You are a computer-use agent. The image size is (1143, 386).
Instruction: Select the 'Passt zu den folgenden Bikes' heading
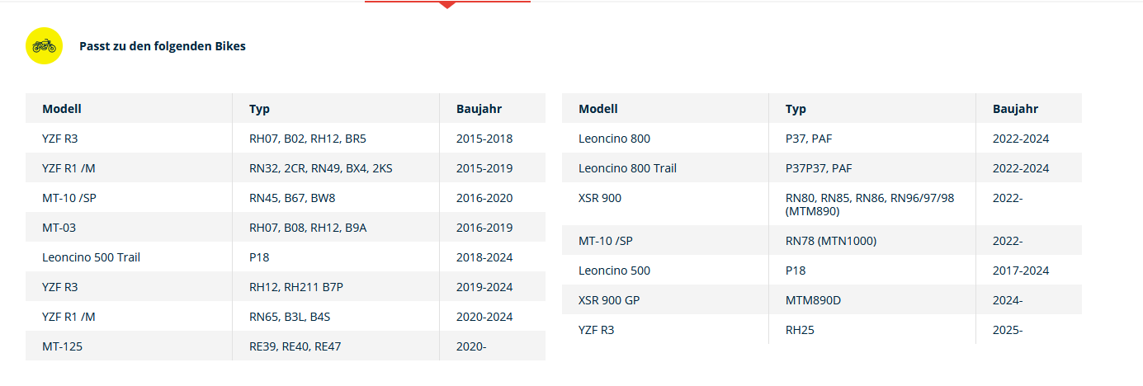(163, 46)
